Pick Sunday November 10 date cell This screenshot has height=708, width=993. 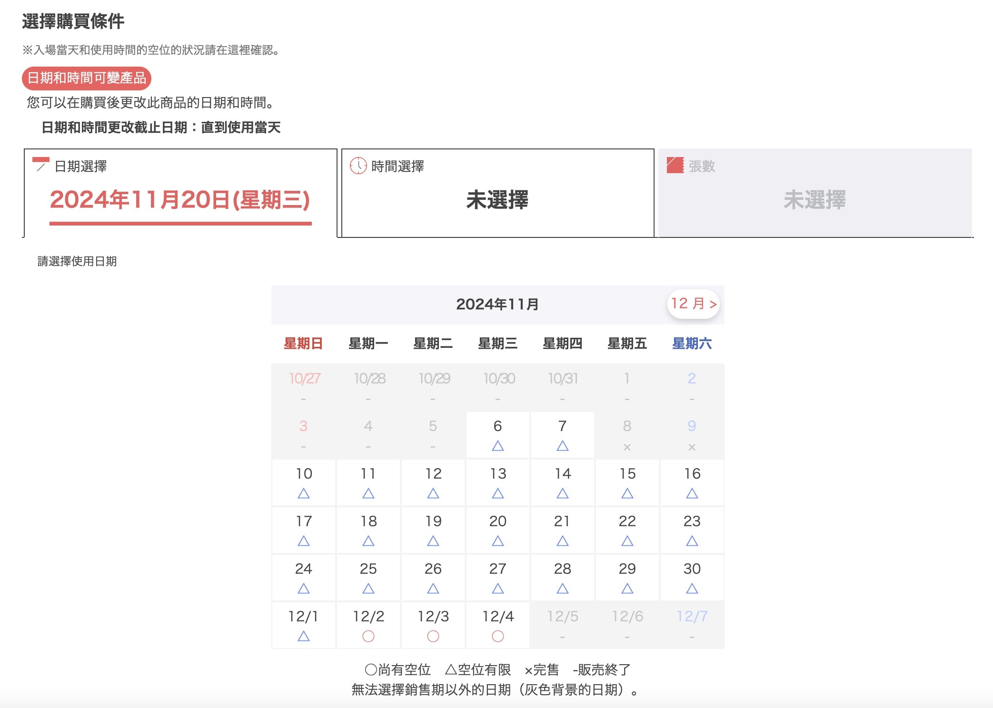(304, 482)
